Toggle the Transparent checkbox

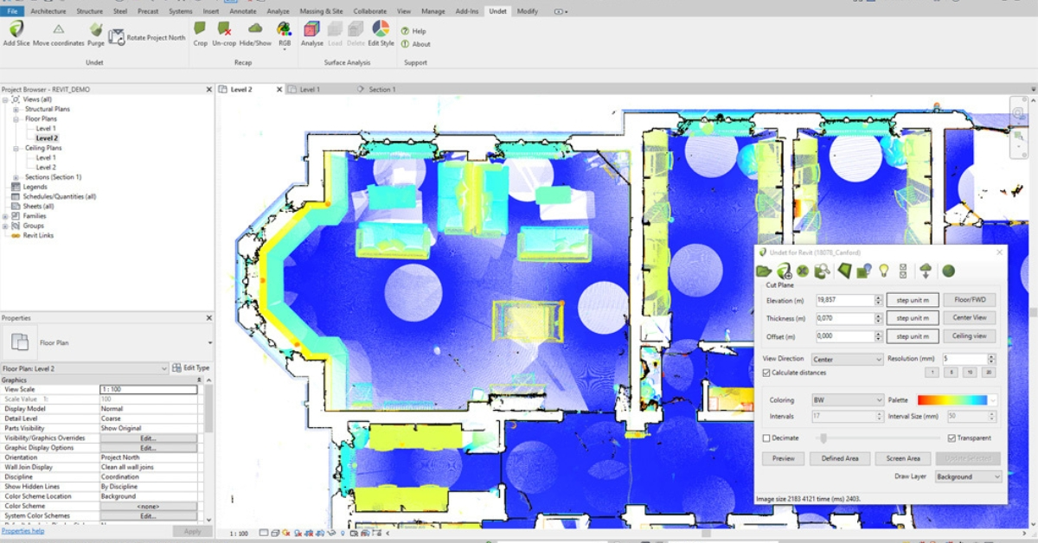tap(952, 438)
